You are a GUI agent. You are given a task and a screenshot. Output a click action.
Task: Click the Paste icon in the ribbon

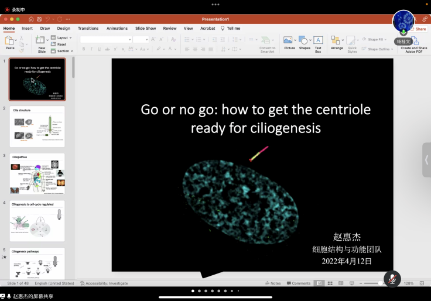pos(9,40)
